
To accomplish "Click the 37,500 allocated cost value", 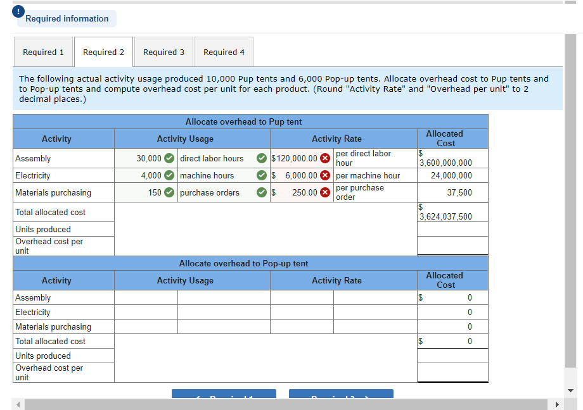I will (459, 192).
